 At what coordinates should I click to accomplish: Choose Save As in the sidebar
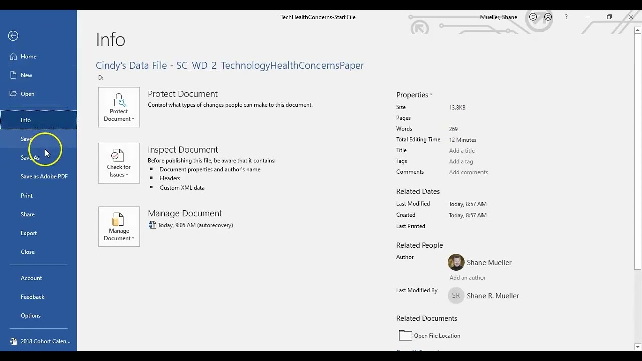39,158
